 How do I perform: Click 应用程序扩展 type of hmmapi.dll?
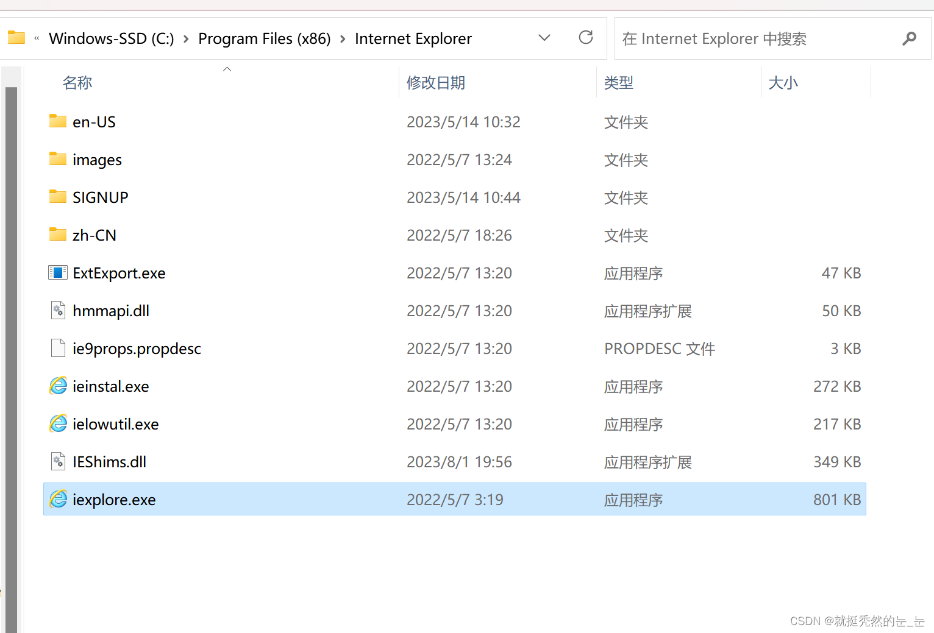pos(648,311)
